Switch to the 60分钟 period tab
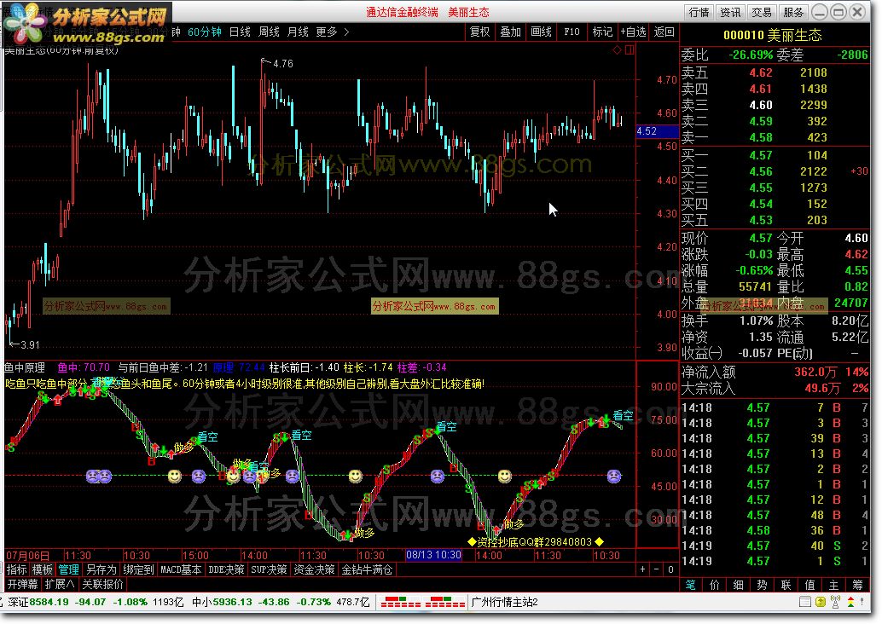 205,32
